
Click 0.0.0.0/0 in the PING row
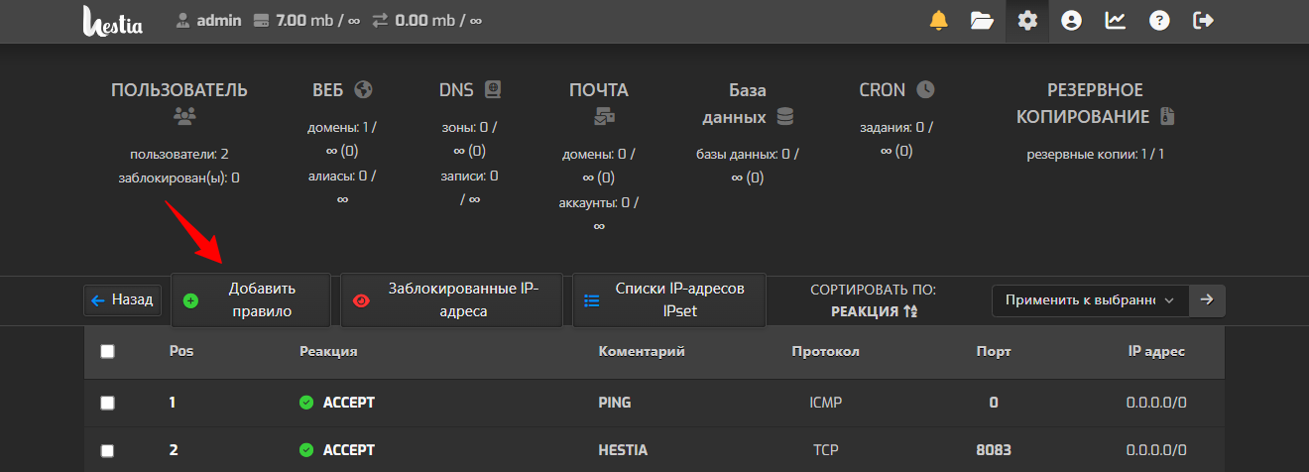coord(1156,403)
